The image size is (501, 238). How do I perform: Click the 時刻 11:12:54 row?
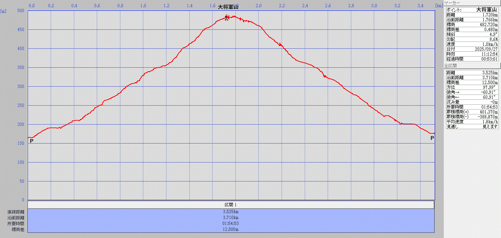point(472,54)
